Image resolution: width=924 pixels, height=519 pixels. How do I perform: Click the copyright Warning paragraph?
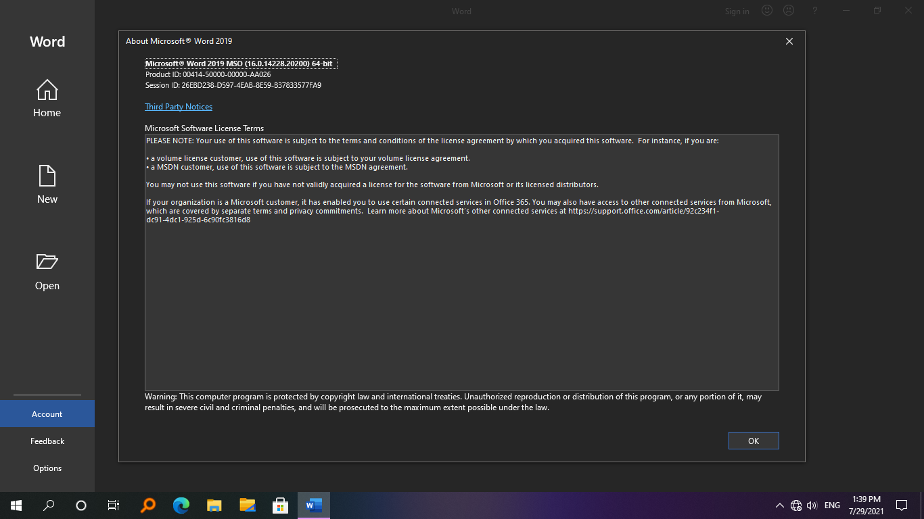pyautogui.click(x=453, y=402)
